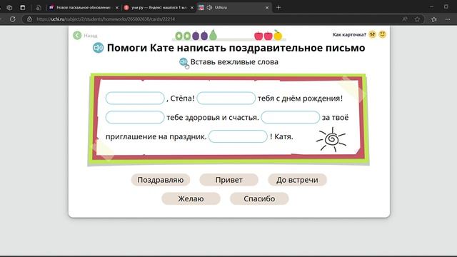
Task: Click the blank before 'тебя с днём рождения!'
Action: pos(226,99)
